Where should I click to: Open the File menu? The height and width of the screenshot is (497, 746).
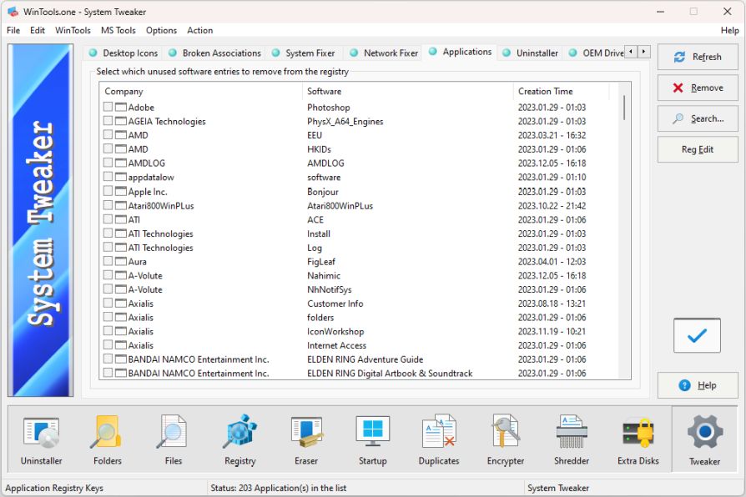point(13,30)
